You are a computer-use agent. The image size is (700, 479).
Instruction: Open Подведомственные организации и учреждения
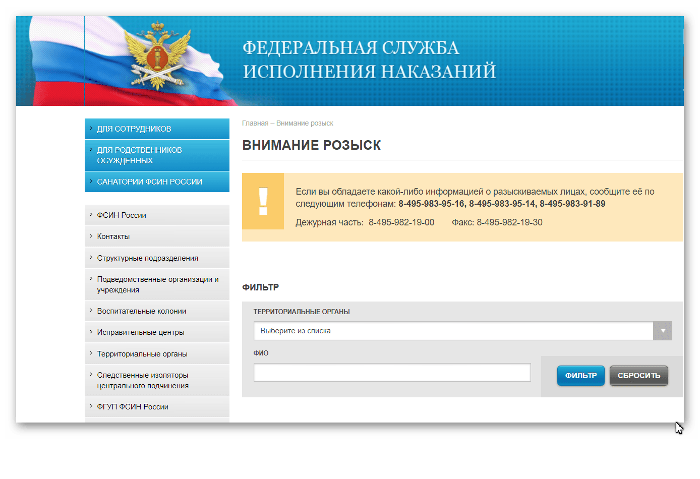pos(157,284)
